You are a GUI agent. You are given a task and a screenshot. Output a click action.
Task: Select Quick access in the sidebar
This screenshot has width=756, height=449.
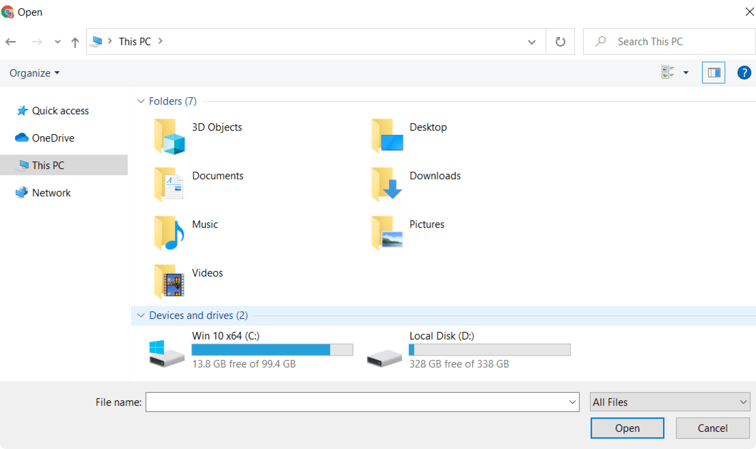60,110
